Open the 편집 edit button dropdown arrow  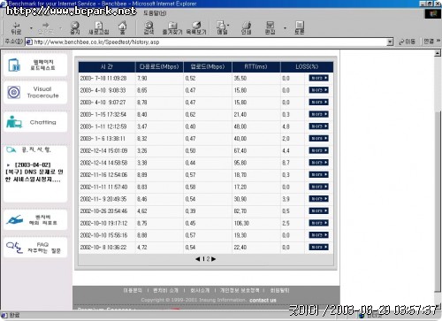(285, 28)
